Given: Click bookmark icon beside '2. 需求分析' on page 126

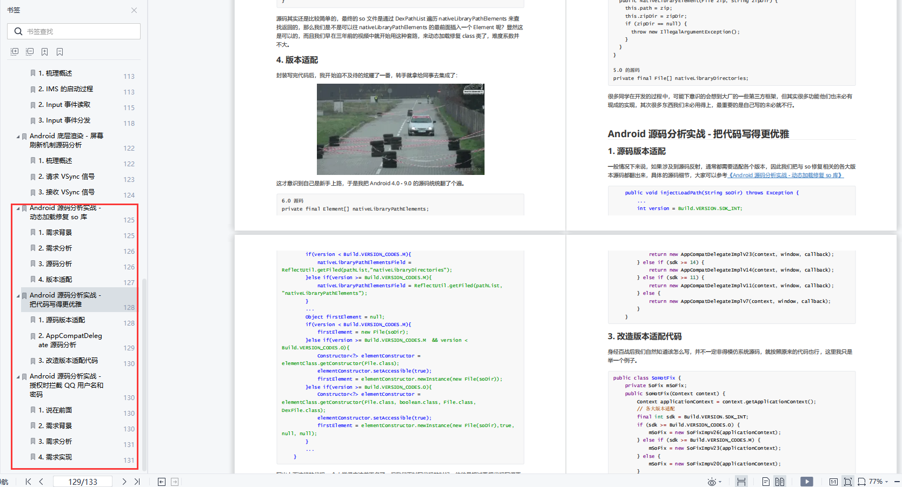Looking at the screenshot, I should pyautogui.click(x=33, y=248).
